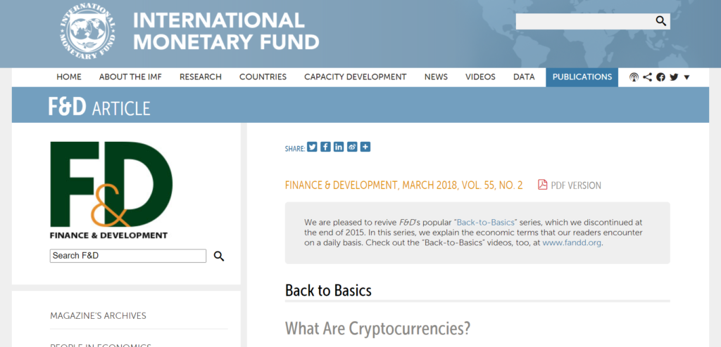Open the COUNTRIES menu

pyautogui.click(x=263, y=77)
